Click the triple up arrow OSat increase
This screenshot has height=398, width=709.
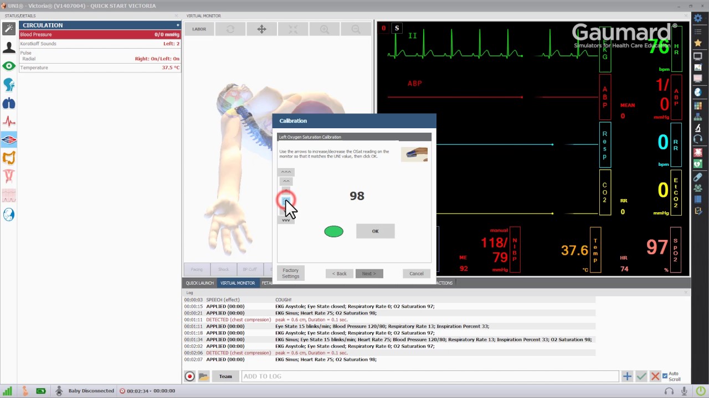pos(286,172)
